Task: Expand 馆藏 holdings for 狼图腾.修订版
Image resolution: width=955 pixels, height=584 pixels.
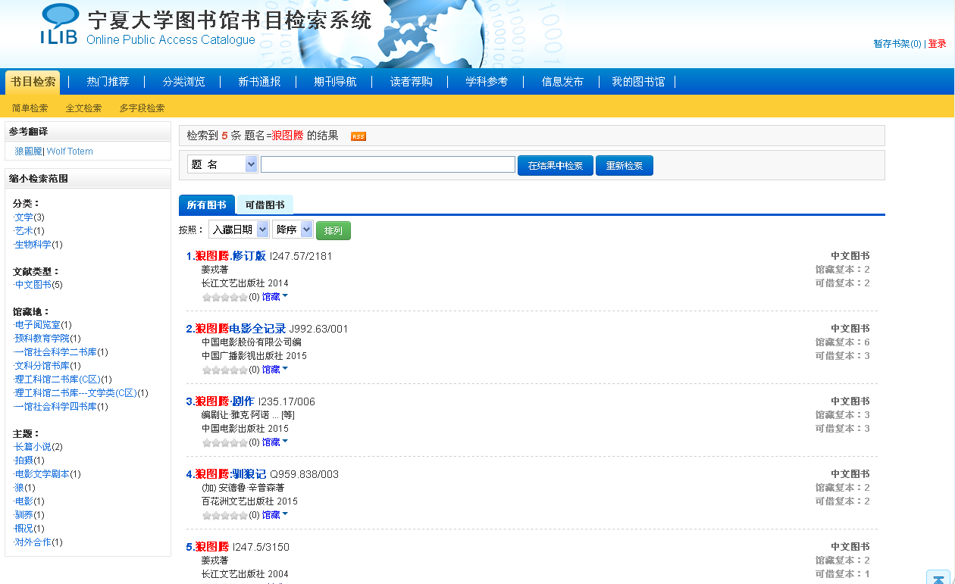Action: tap(275, 297)
